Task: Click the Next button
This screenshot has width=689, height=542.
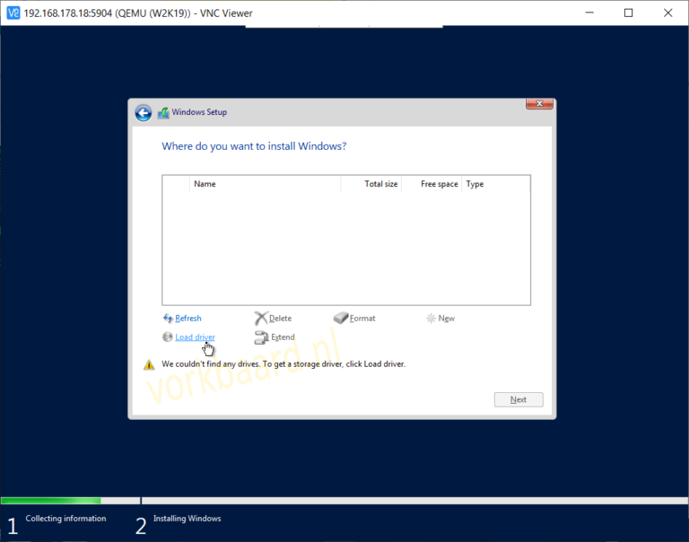Action: pyautogui.click(x=519, y=399)
